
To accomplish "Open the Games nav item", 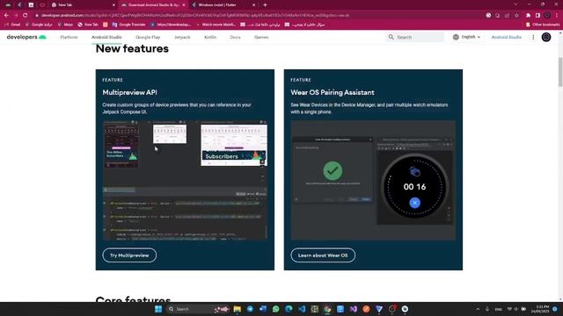I will [261, 37].
